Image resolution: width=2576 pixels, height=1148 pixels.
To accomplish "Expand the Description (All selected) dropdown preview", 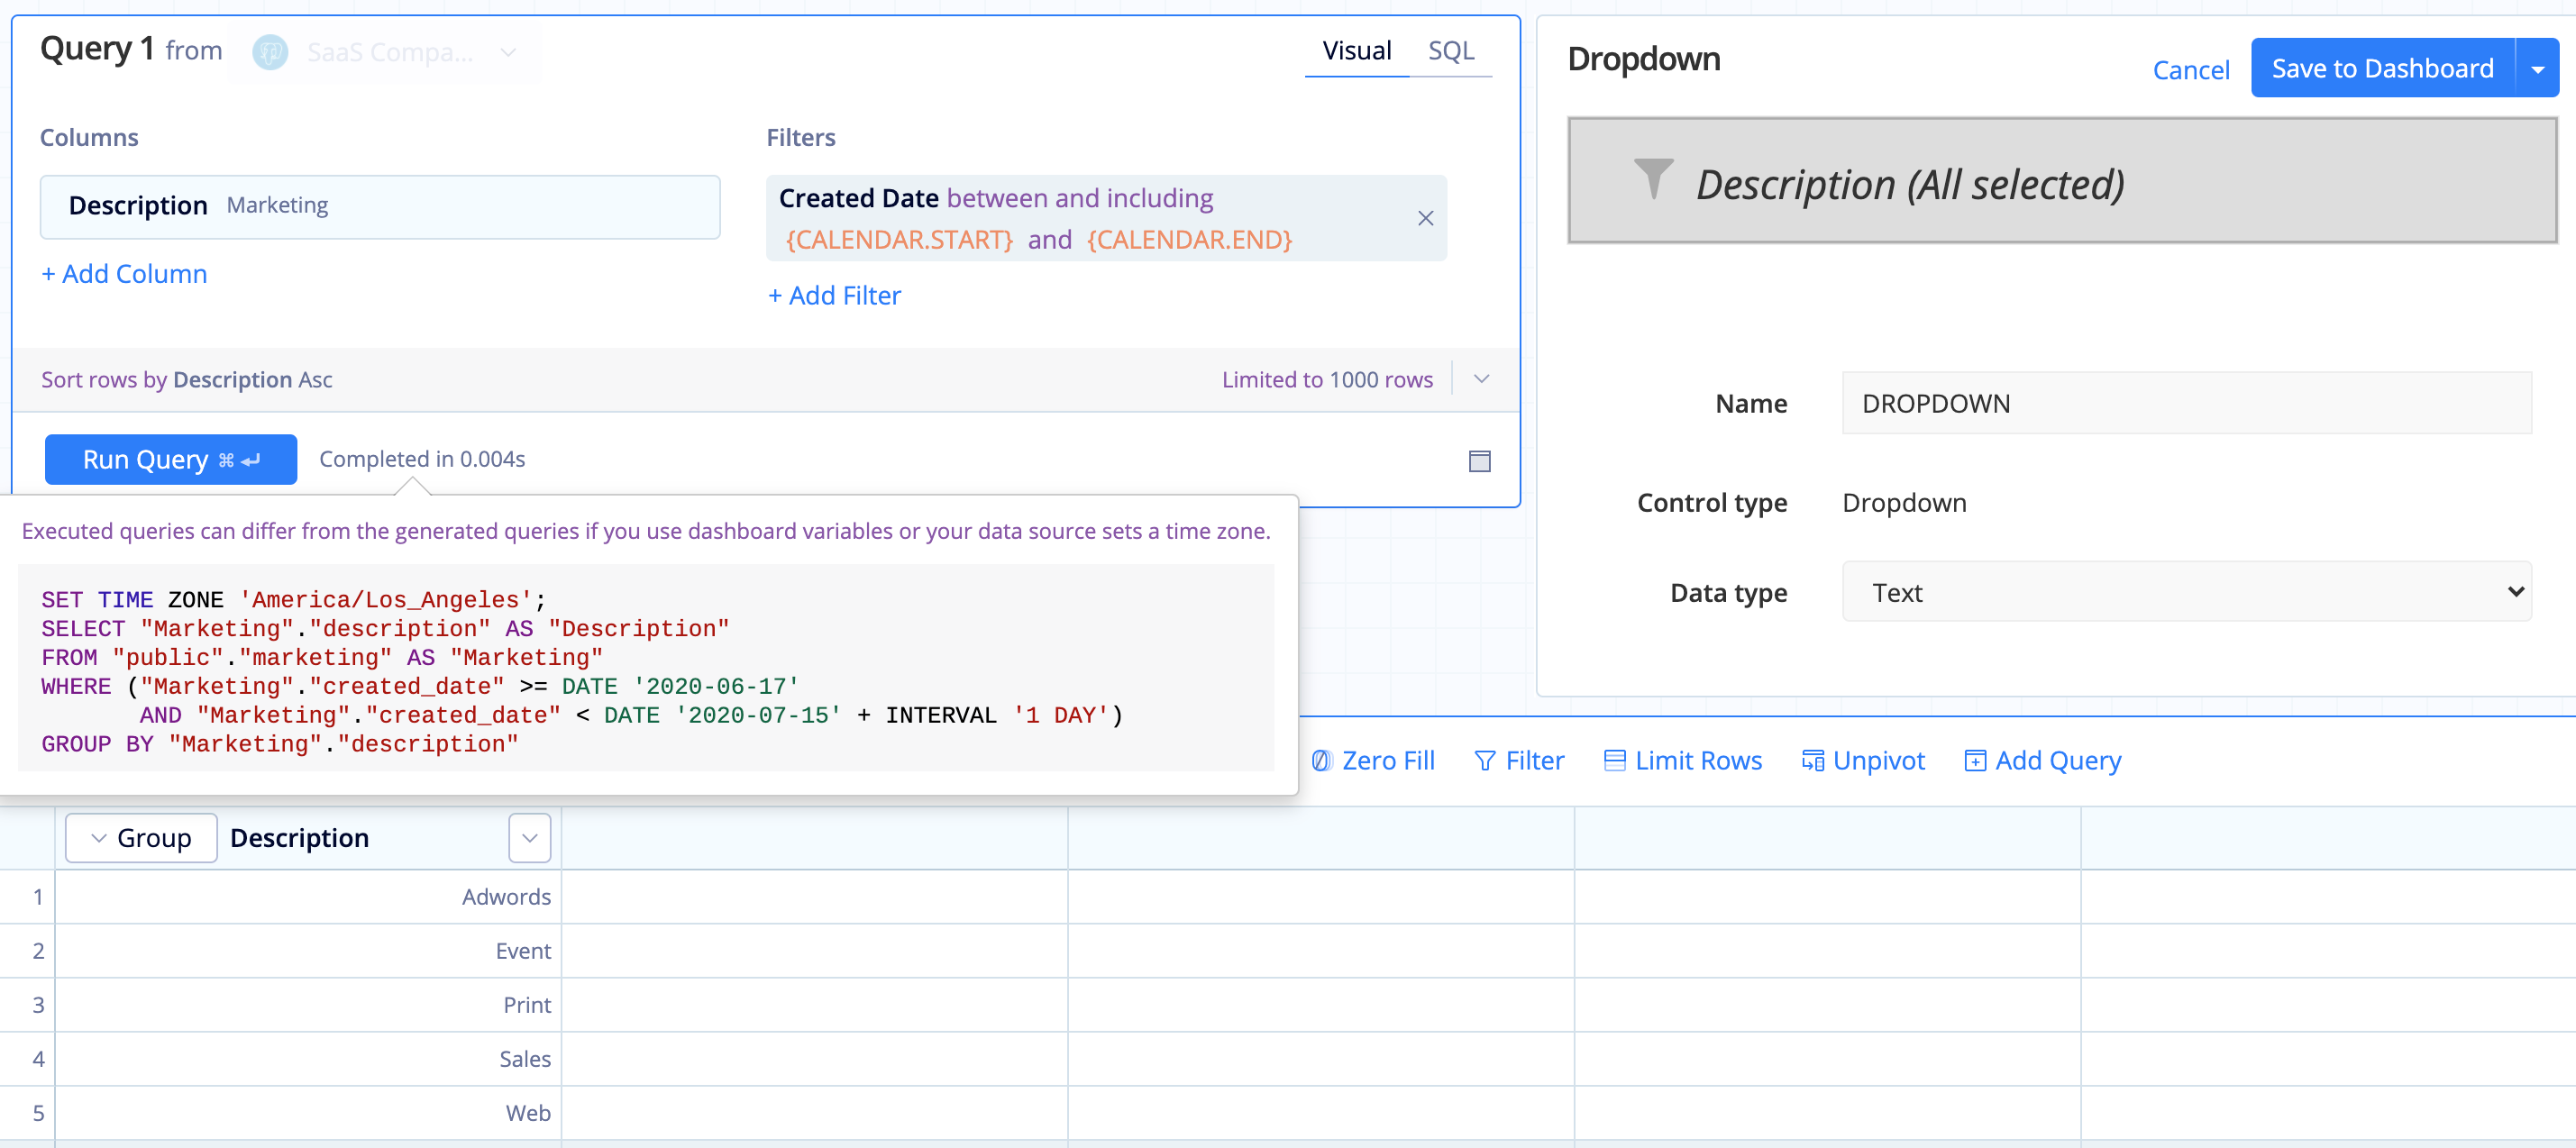I will click(2062, 181).
